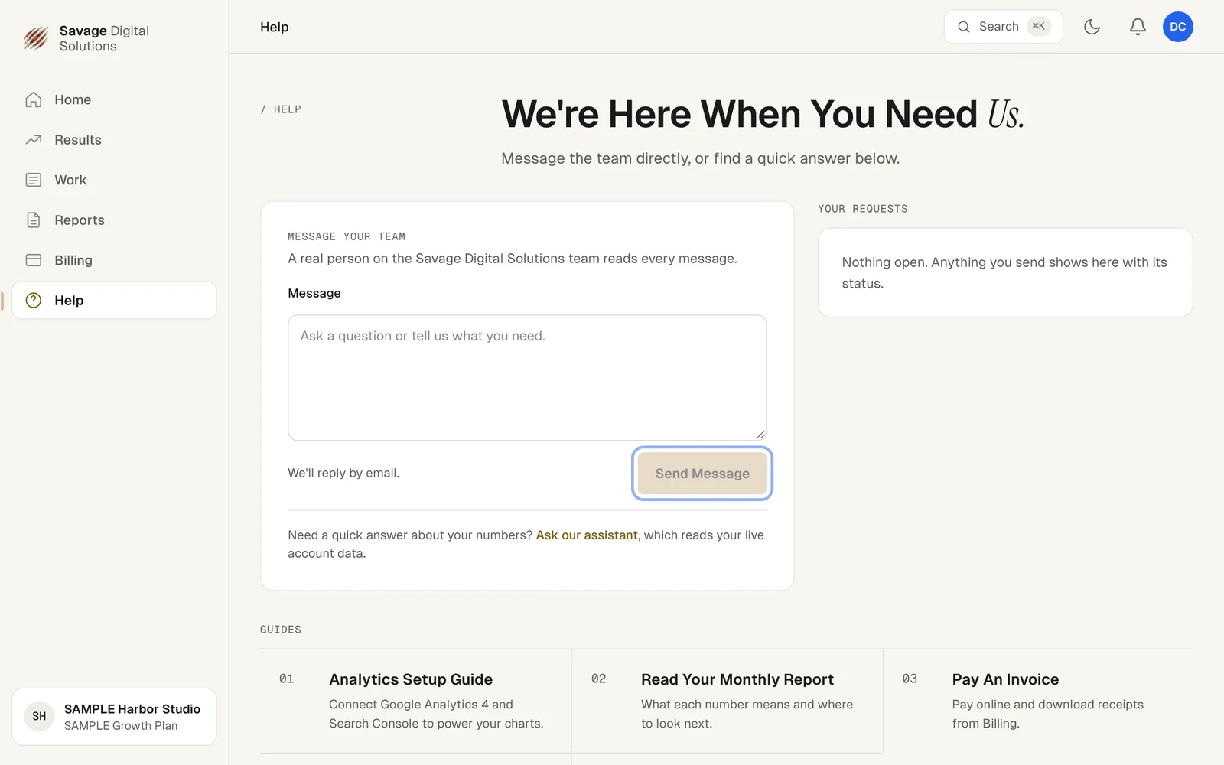Click the Work list icon in sidebar
Screen dimensions: 1224x765
tap(34, 180)
